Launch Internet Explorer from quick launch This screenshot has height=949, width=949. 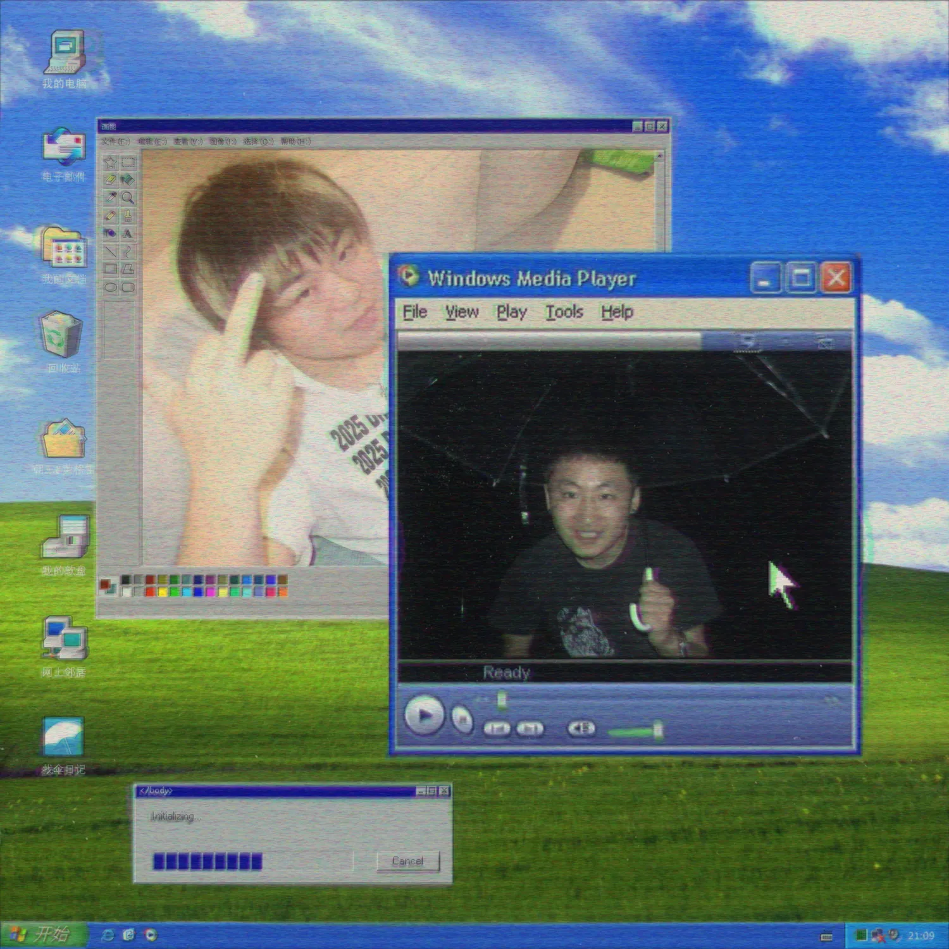tap(108, 935)
